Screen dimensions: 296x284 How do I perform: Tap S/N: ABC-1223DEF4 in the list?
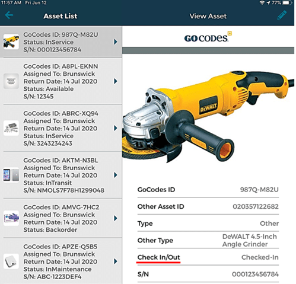[52, 277]
